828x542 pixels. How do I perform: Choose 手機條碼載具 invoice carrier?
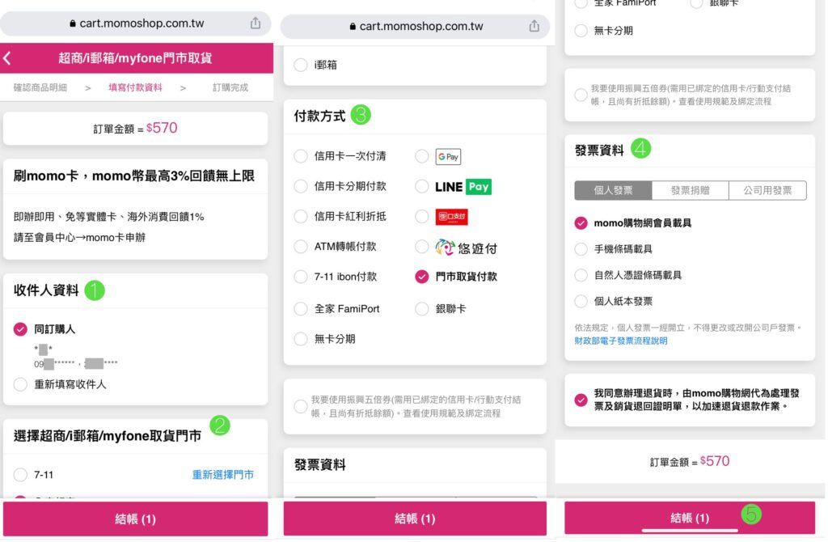tap(581, 249)
